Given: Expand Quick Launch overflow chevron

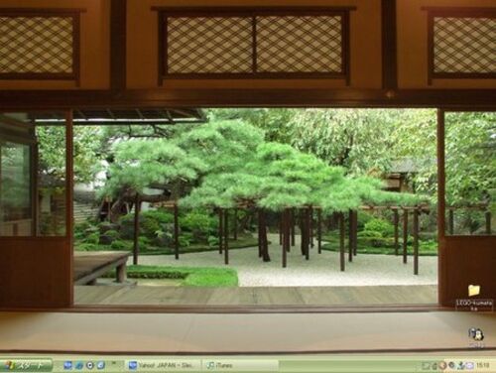Looking at the screenshot, I should [x=113, y=363].
